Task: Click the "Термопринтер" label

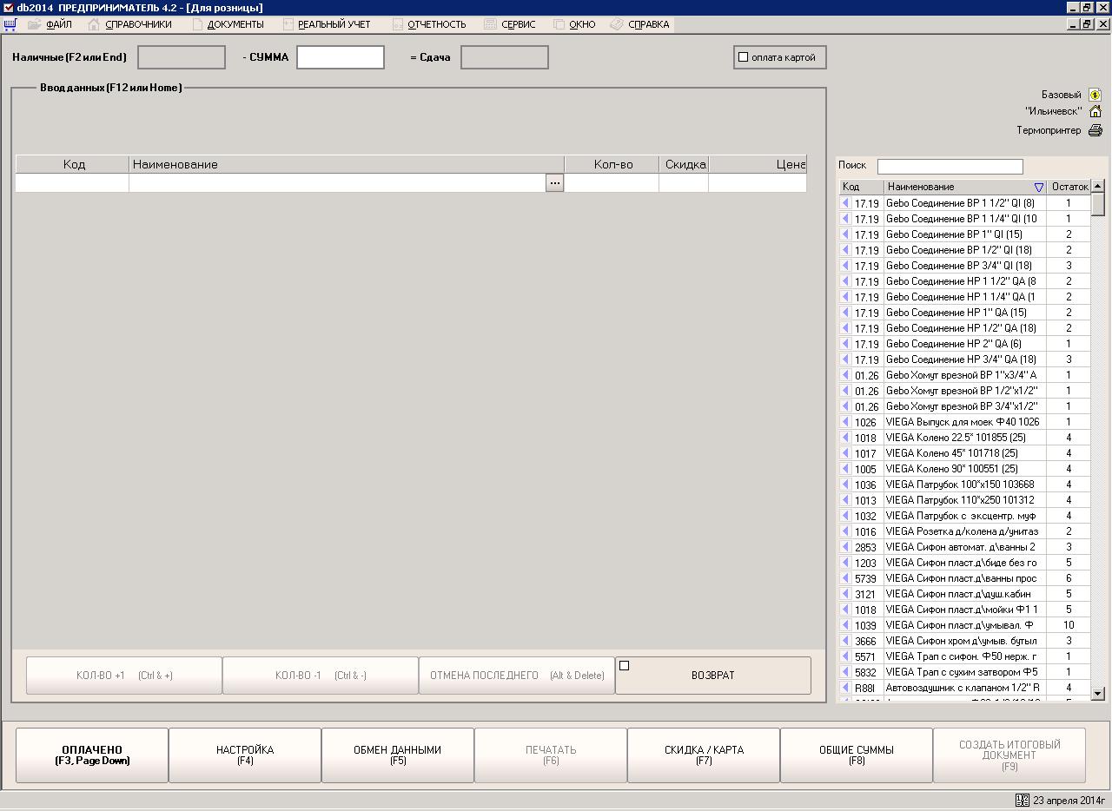Action: (x=1049, y=130)
